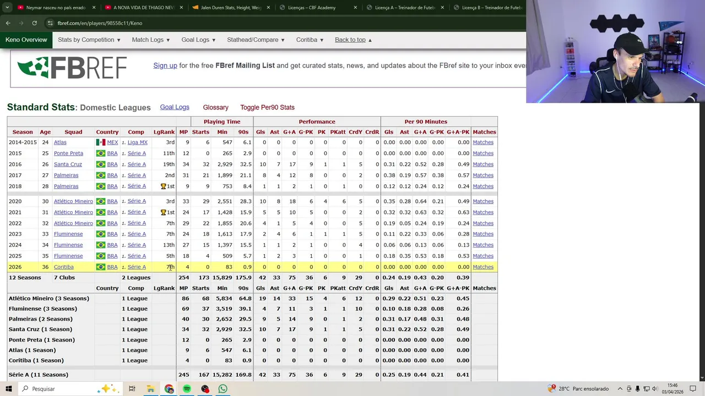This screenshot has width=705, height=396.
Task: Click the 'Série A (11 Seasons)' summary row
Action: click(252, 375)
